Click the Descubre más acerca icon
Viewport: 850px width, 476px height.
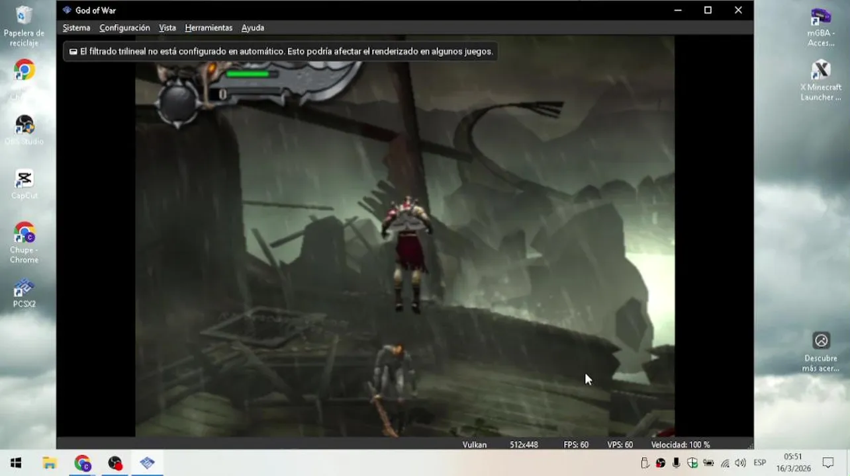click(x=821, y=352)
